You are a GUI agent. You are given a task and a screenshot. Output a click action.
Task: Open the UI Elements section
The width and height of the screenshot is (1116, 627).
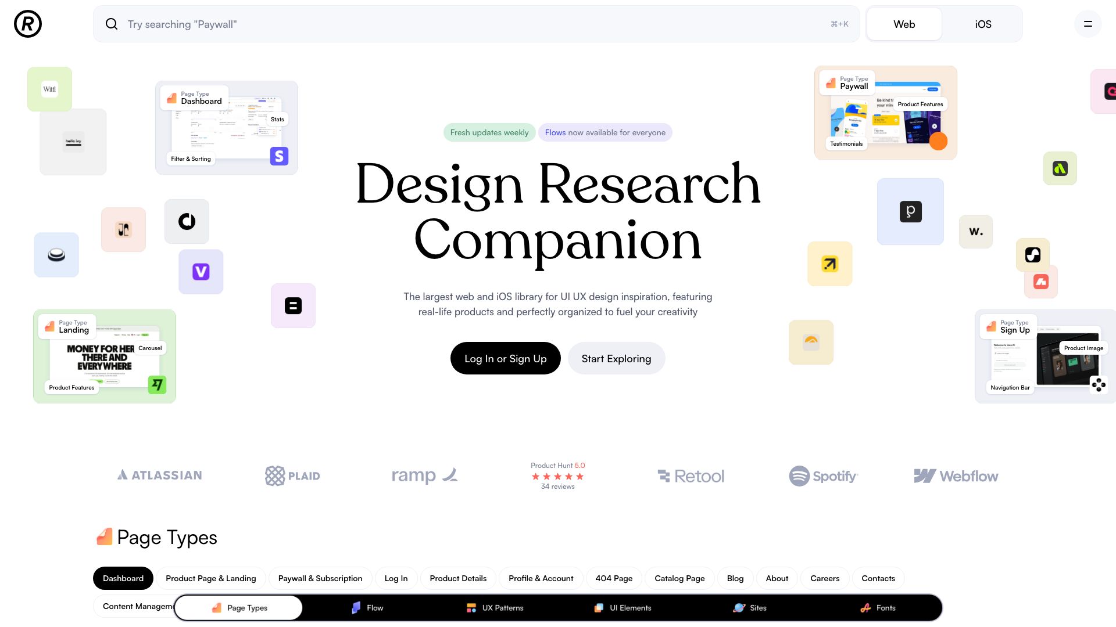[x=623, y=608]
